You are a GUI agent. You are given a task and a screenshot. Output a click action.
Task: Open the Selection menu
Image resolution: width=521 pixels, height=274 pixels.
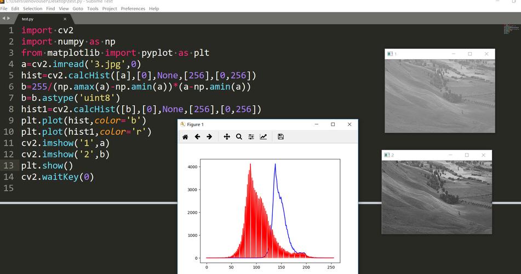32,9
